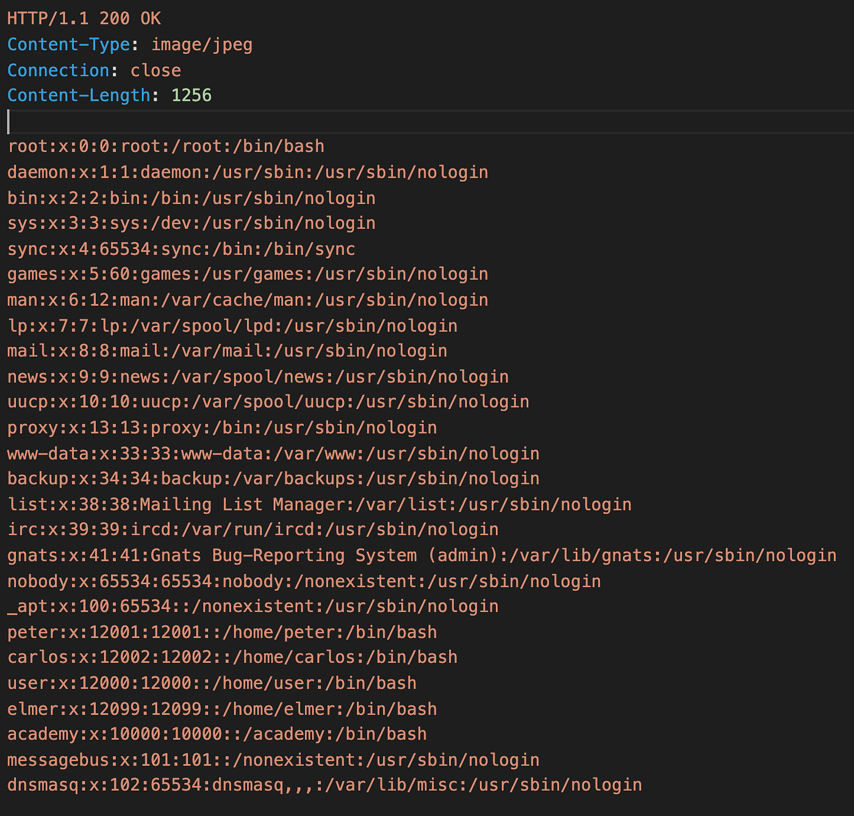Click the user:x:12000 line
This screenshot has width=854, height=816.
point(212,684)
